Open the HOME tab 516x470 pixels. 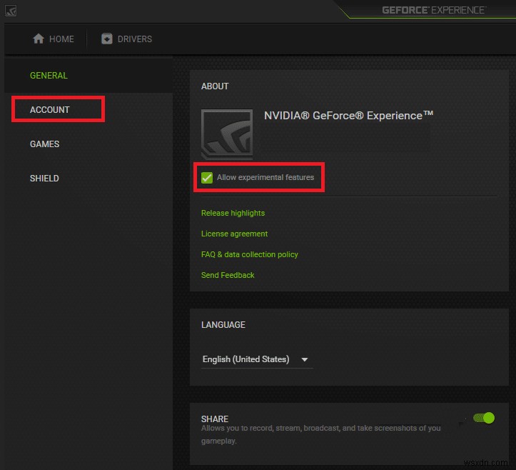(x=54, y=39)
